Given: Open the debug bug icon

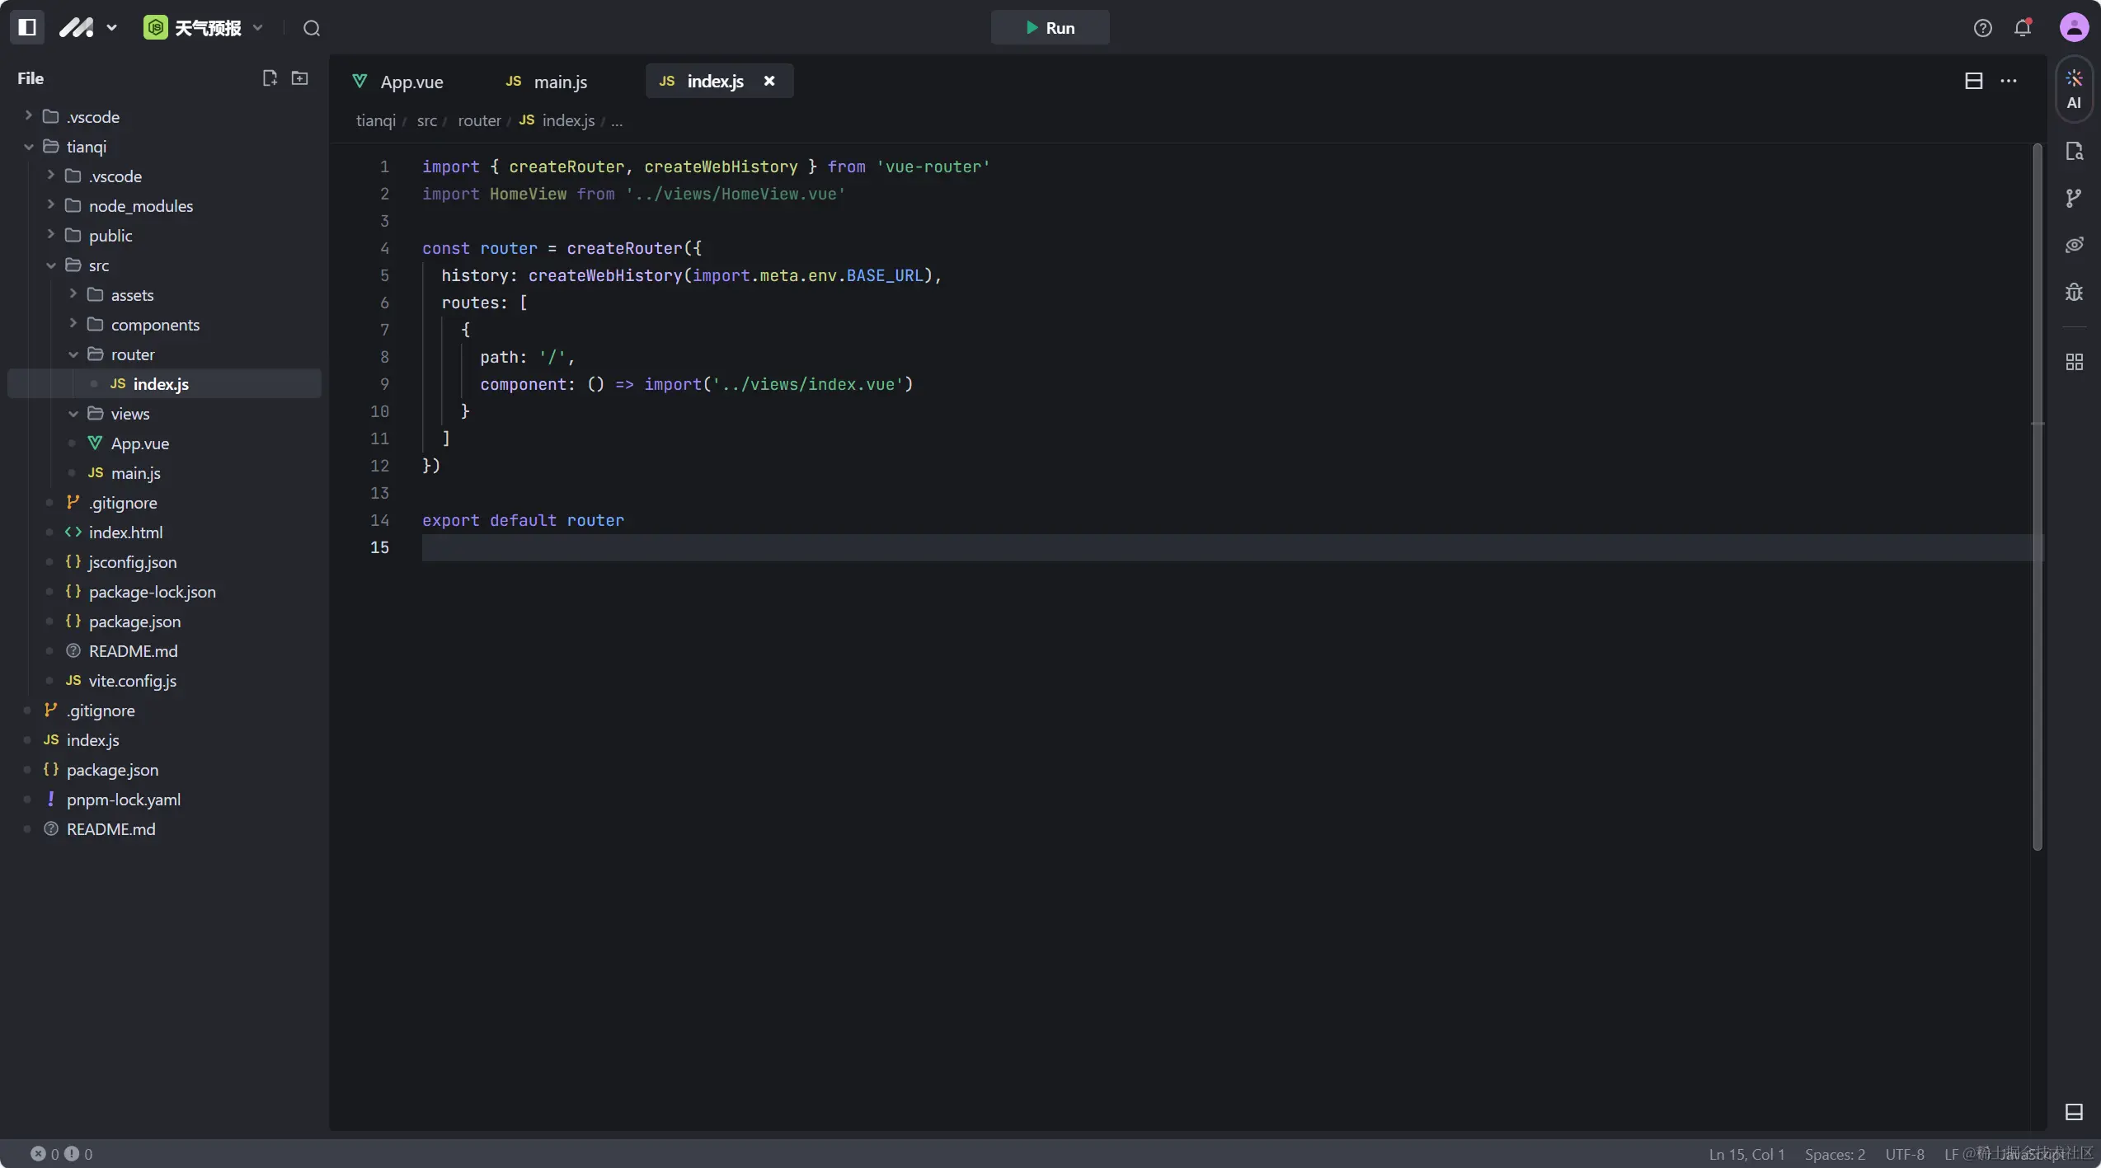Looking at the screenshot, I should 2074,292.
